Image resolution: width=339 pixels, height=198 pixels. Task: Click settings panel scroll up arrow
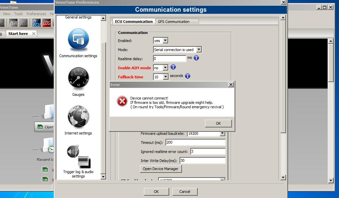(283, 18)
